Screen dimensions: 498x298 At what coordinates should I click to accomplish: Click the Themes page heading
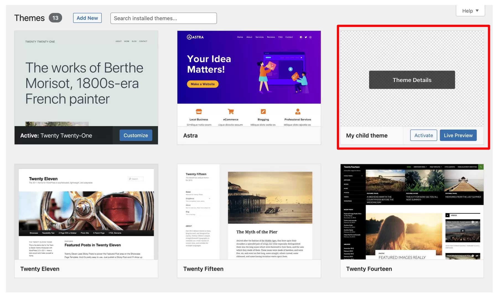29,18
